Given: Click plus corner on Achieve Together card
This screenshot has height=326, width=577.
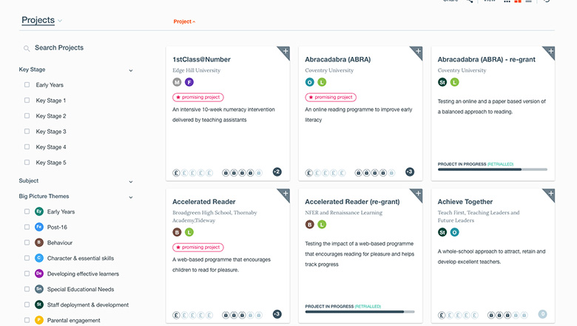Looking at the screenshot, I should [550, 194].
